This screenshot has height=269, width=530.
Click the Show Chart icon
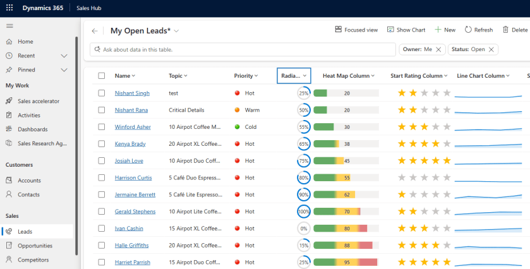[390, 30]
